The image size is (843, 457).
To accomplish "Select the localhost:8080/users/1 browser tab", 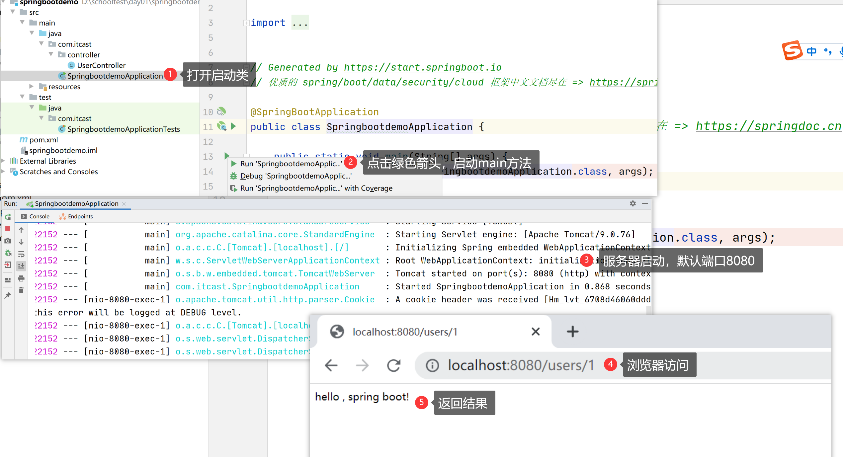I will (x=434, y=332).
